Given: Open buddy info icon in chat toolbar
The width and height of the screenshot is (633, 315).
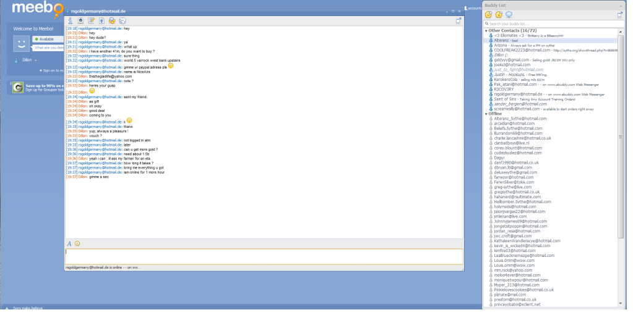Looking at the screenshot, I should [71, 20].
